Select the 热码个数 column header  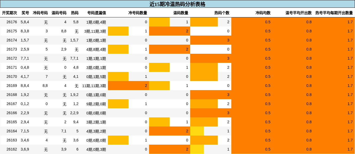[222, 13]
